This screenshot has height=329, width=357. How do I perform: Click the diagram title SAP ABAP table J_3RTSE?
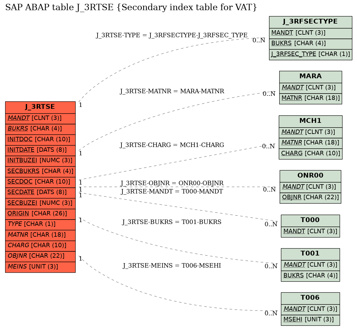pos(131,8)
